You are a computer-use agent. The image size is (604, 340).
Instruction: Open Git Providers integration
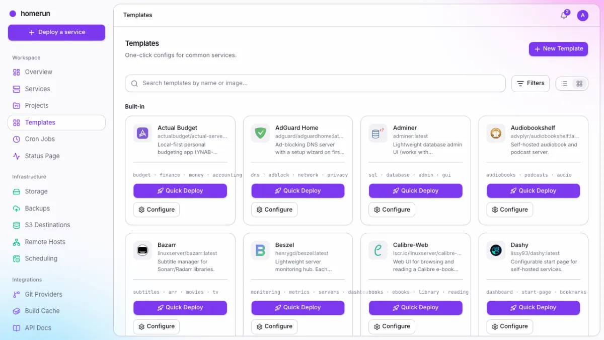pyautogui.click(x=56, y=294)
